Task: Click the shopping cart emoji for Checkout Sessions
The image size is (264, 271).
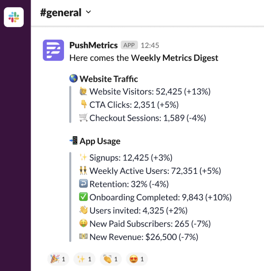Action: point(83,118)
